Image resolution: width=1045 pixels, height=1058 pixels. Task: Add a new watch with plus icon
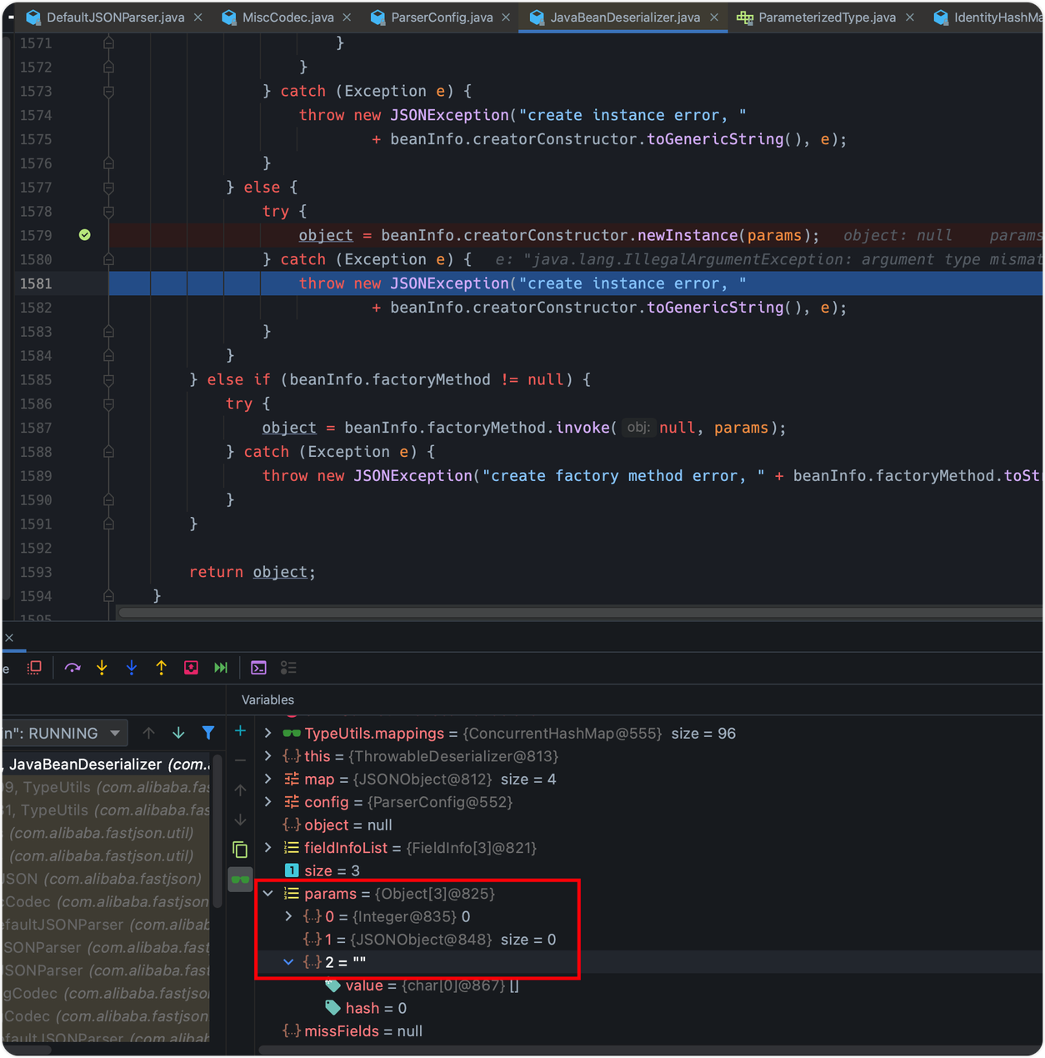[x=240, y=731]
